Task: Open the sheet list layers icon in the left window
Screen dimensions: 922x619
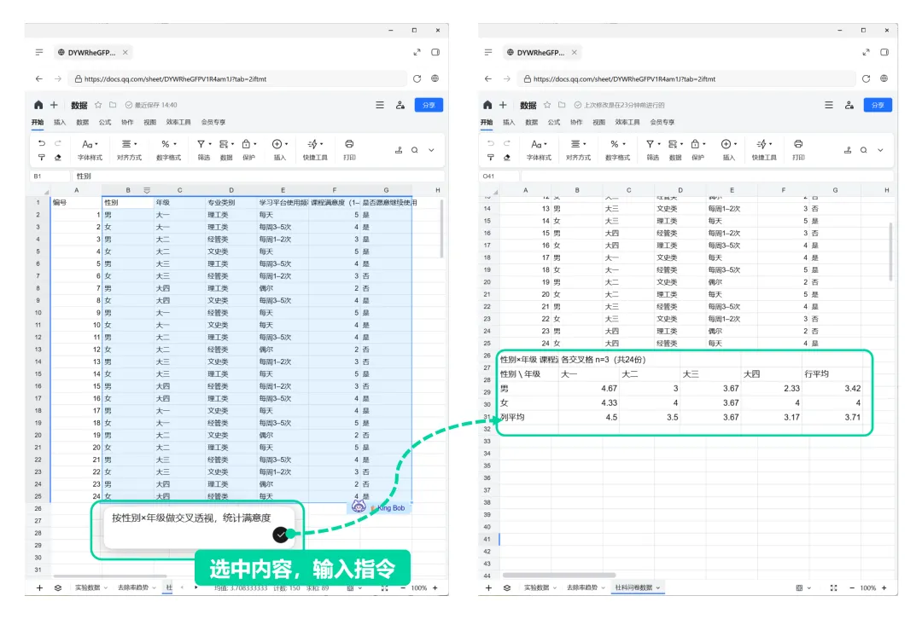Action: coord(58,587)
